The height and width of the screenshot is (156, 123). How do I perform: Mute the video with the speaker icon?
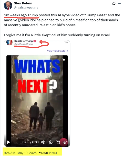click(x=43, y=142)
